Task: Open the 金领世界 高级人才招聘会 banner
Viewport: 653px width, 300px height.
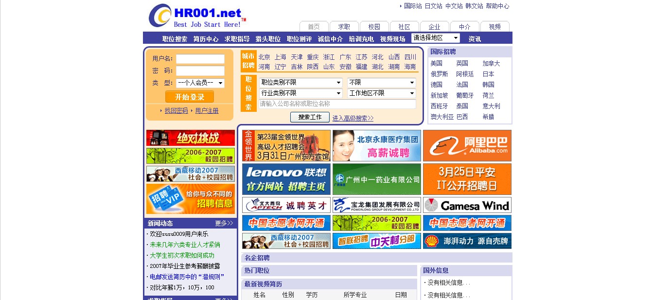Action: click(x=286, y=145)
